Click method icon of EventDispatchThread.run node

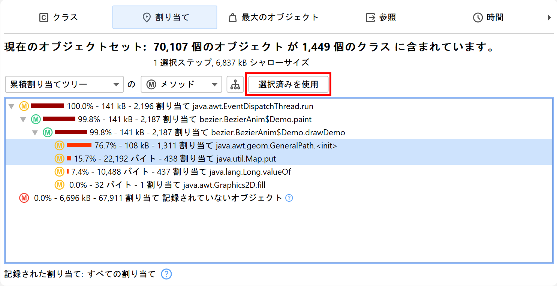[x=24, y=106]
